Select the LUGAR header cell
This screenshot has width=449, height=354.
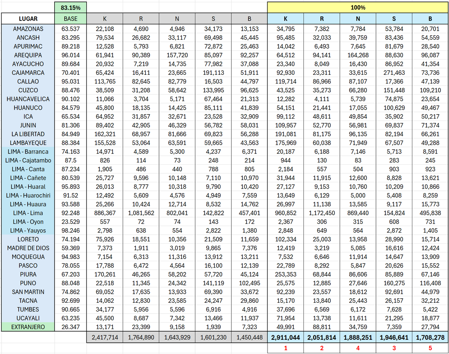click(28, 18)
